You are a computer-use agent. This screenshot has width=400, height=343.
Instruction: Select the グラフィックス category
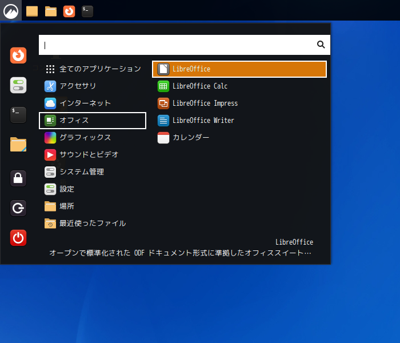[x=93, y=138]
